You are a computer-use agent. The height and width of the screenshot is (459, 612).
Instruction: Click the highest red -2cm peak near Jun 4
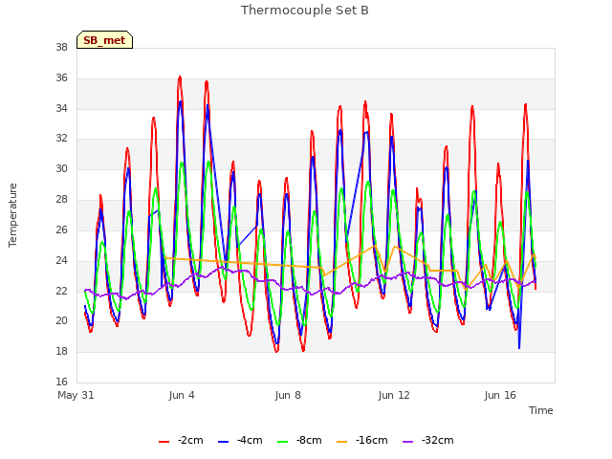tap(180, 76)
